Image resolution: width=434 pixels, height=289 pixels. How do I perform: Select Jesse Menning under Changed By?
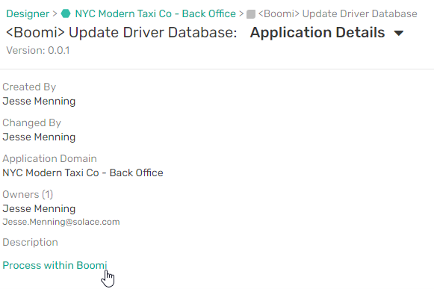(x=39, y=137)
